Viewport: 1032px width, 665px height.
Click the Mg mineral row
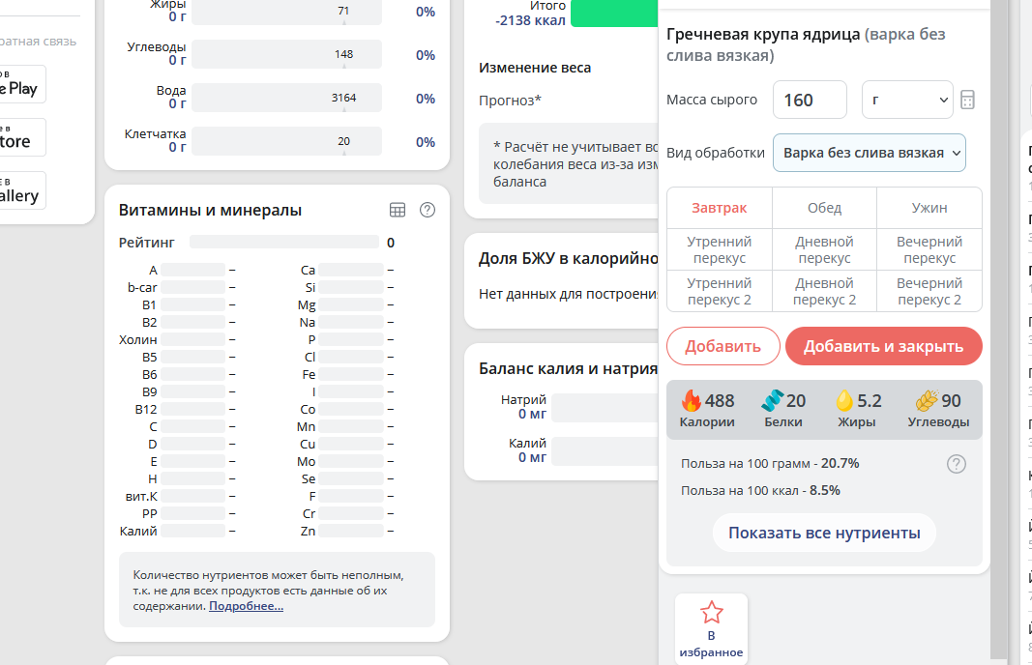point(345,304)
